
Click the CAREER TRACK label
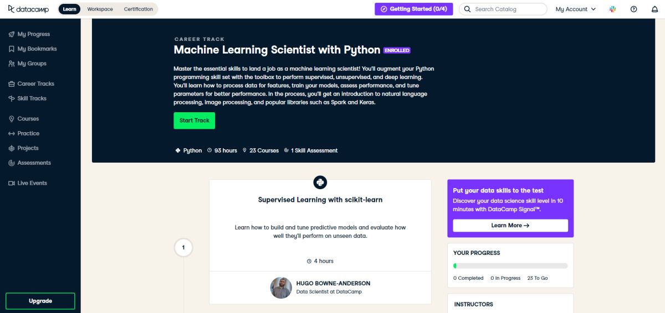point(199,39)
